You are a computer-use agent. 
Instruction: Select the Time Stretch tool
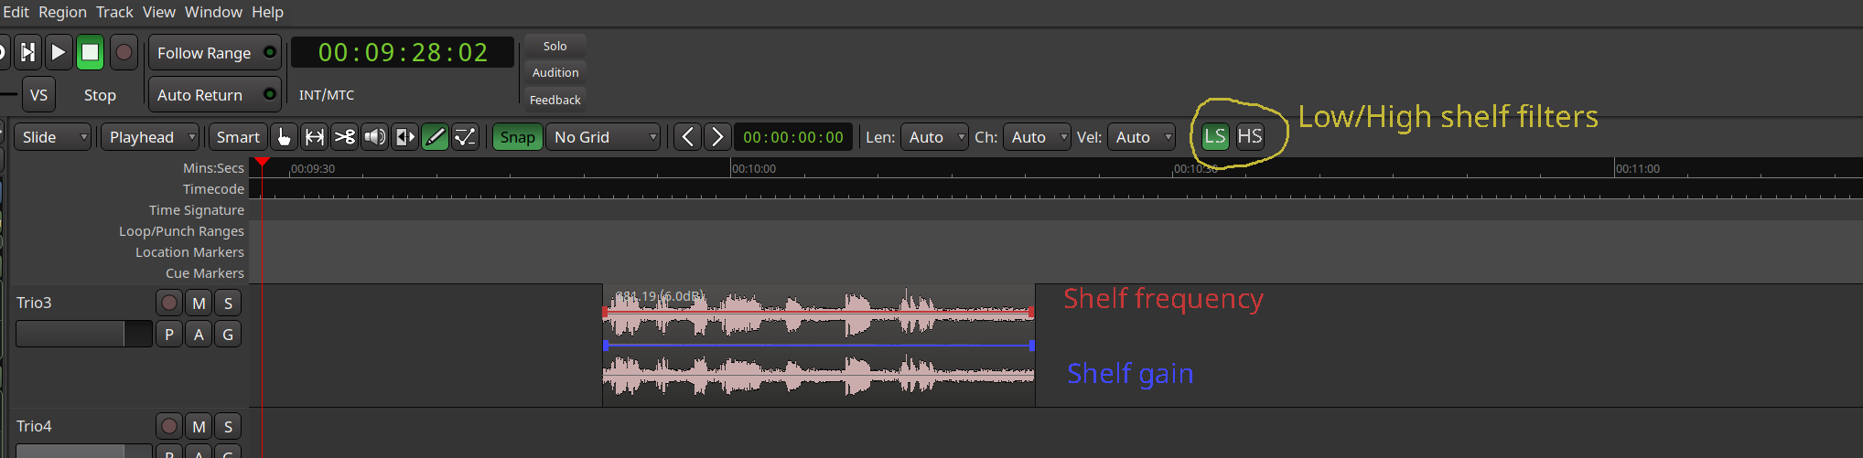click(404, 137)
